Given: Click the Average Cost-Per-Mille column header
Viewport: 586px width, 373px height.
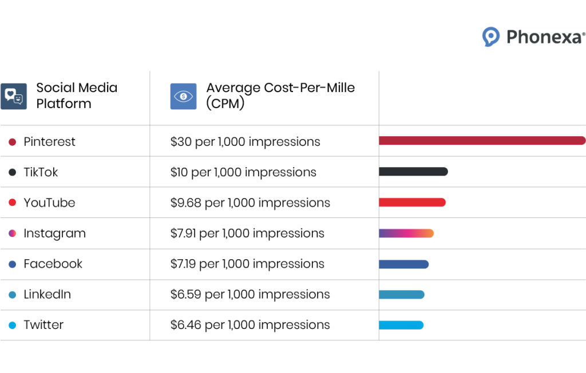Looking at the screenshot, I should [x=280, y=96].
